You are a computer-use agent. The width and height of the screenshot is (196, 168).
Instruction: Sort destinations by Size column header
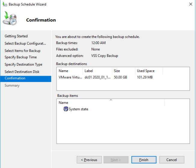(124, 71)
